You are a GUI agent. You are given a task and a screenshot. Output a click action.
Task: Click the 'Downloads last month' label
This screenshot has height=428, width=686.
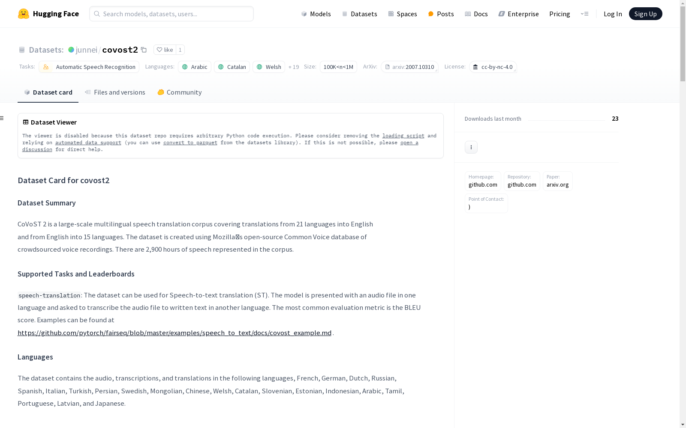[x=493, y=119]
